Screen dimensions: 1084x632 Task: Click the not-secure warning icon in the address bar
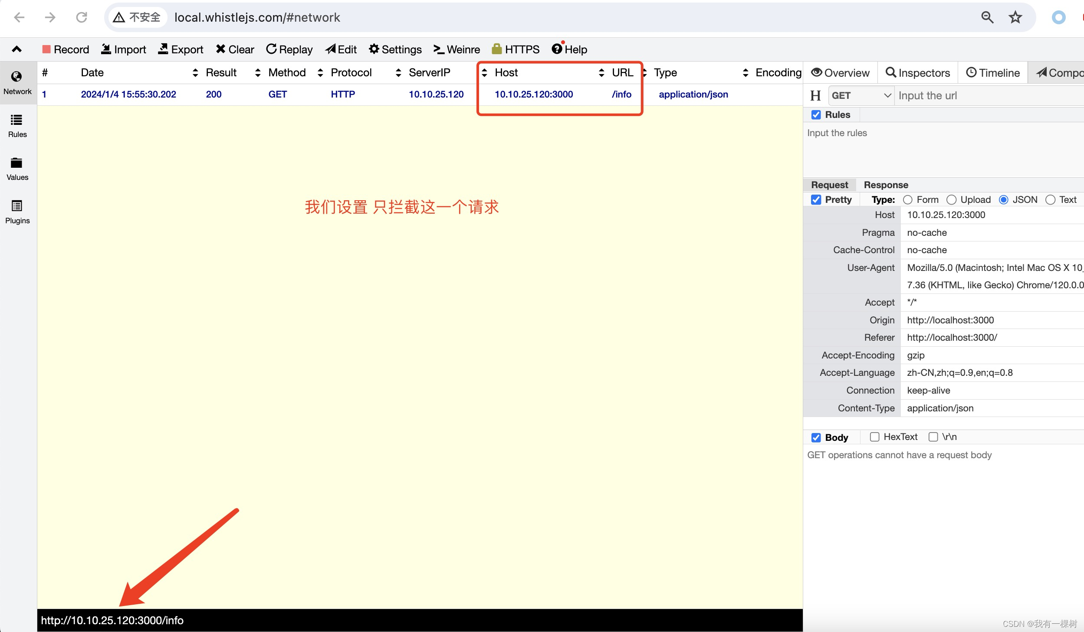(119, 17)
